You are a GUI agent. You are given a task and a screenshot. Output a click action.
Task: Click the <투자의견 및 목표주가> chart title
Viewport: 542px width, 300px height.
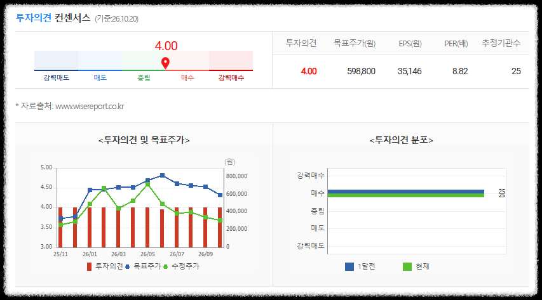[x=144, y=140]
